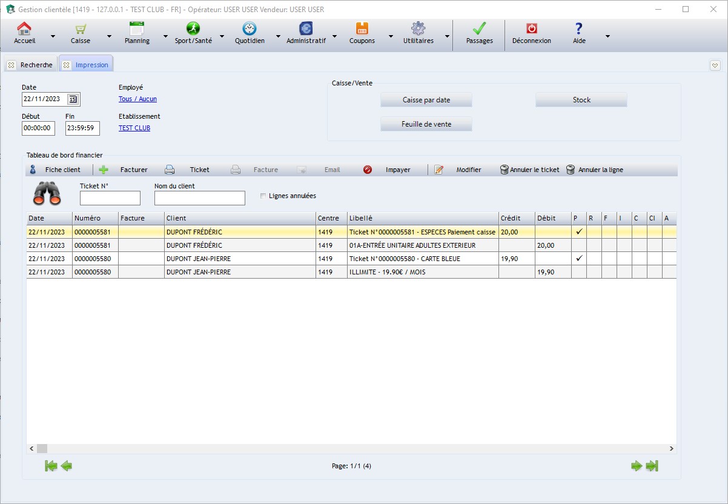This screenshot has width=728, height=504.
Task: Click the Accueil home icon
Action: tap(24, 29)
